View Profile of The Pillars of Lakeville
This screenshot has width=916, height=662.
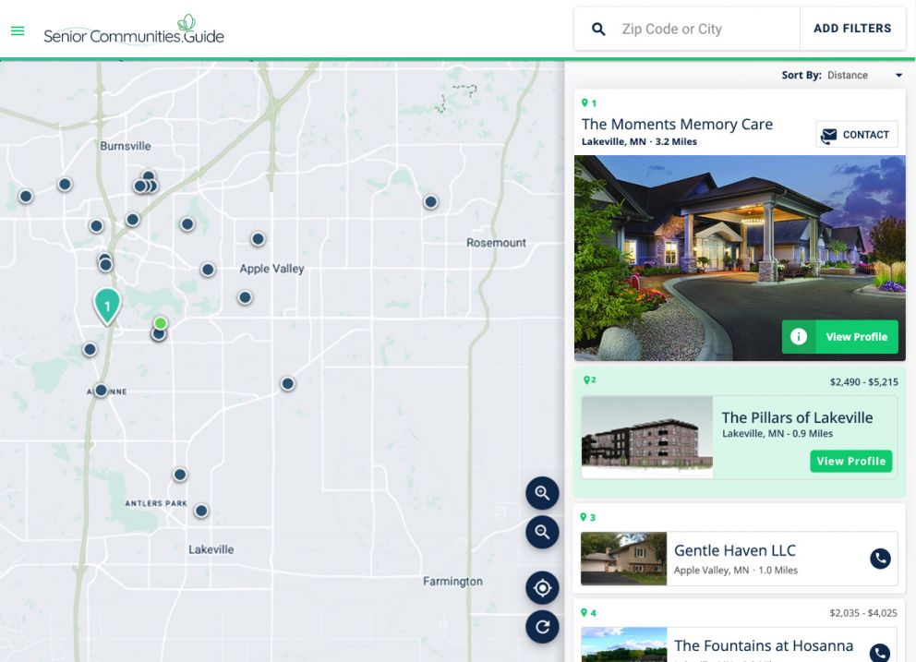click(x=850, y=461)
